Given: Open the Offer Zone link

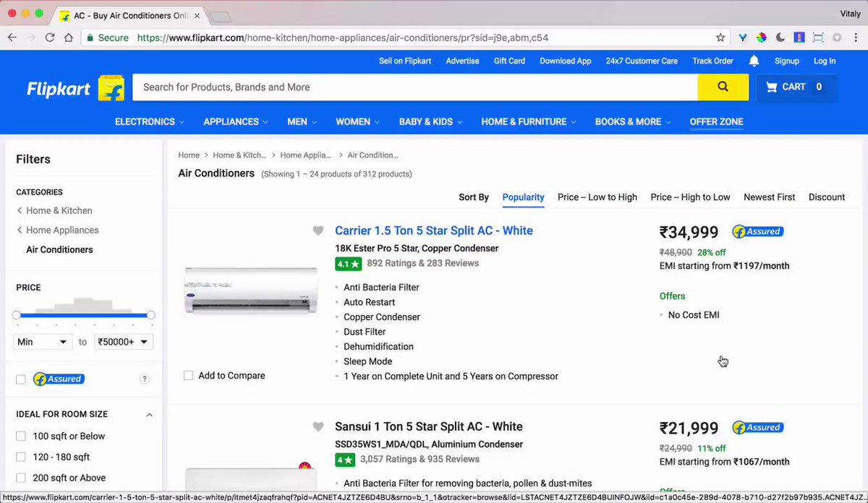Looking at the screenshot, I should point(716,122).
